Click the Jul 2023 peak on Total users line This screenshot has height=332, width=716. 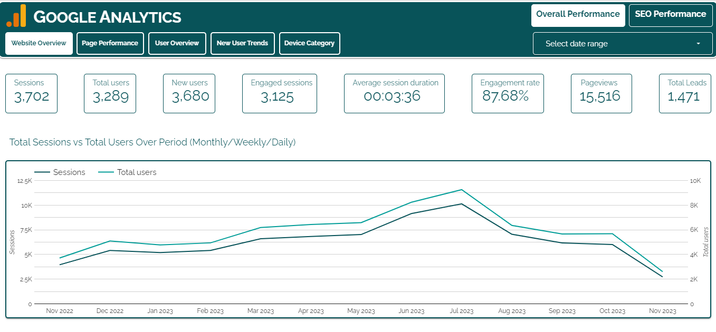click(462, 190)
